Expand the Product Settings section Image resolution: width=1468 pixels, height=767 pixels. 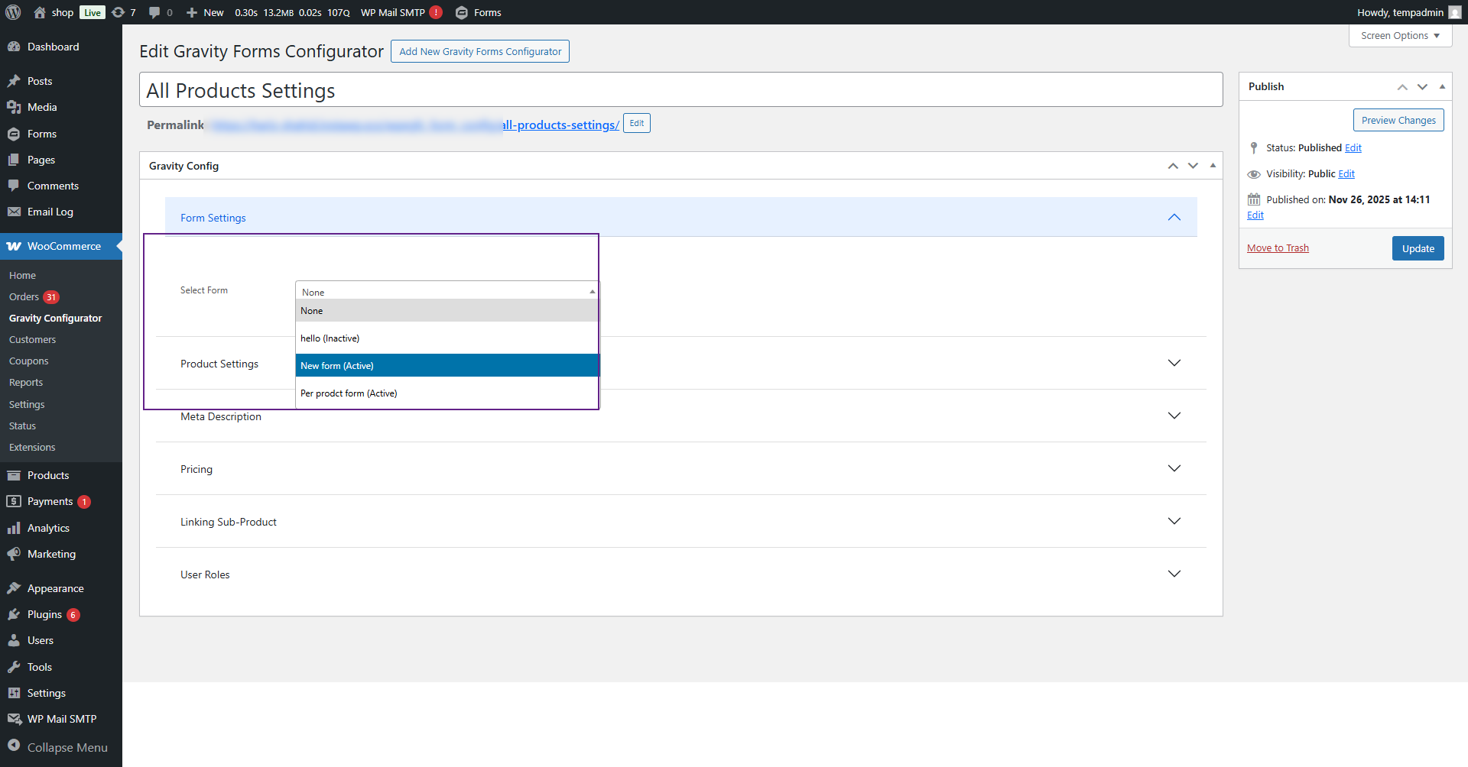(1174, 363)
